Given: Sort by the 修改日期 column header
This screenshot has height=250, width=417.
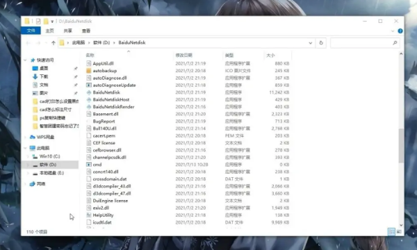Looking at the screenshot, I should coord(183,56).
